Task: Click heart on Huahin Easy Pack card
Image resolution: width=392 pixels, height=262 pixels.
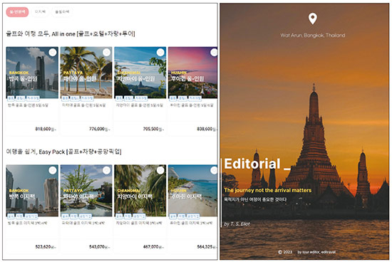Action: 214,170
